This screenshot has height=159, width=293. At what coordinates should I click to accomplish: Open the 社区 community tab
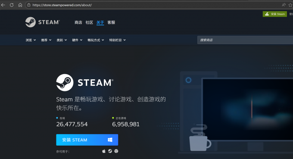pyautogui.click(x=89, y=22)
